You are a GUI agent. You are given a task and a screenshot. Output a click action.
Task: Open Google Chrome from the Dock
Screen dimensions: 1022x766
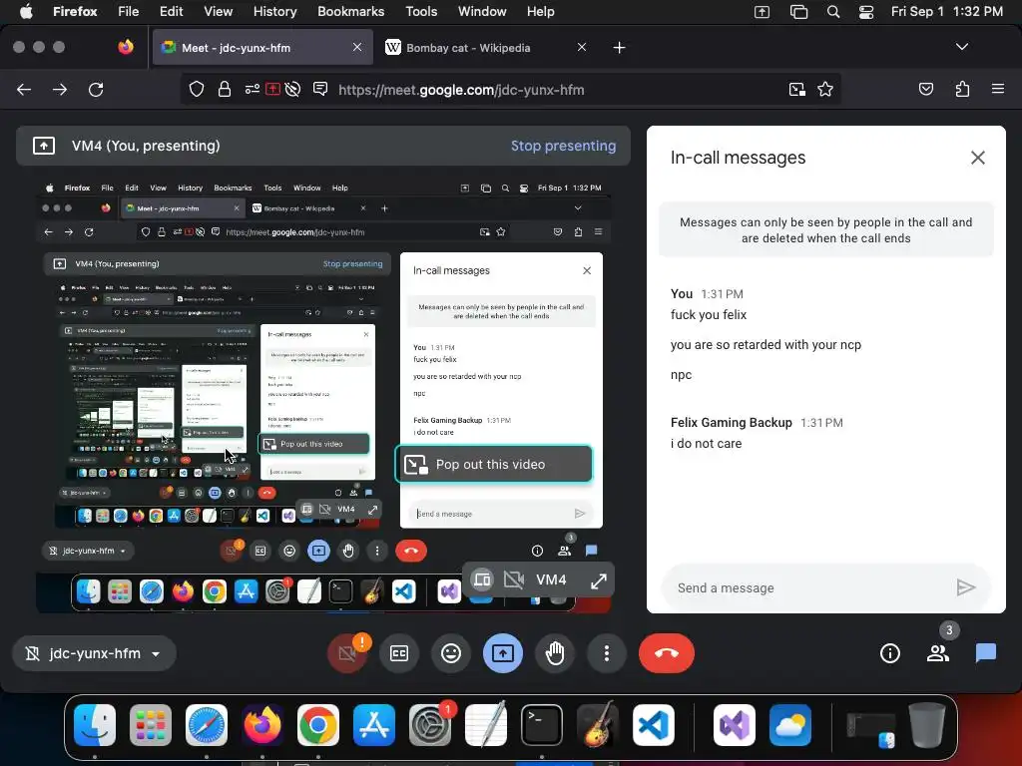(318, 724)
